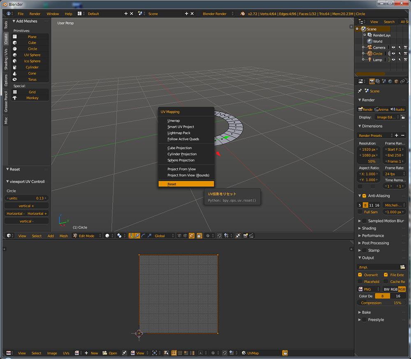Click the lock icon in UV editor header
This screenshot has width=411, height=359.
click(285, 353)
